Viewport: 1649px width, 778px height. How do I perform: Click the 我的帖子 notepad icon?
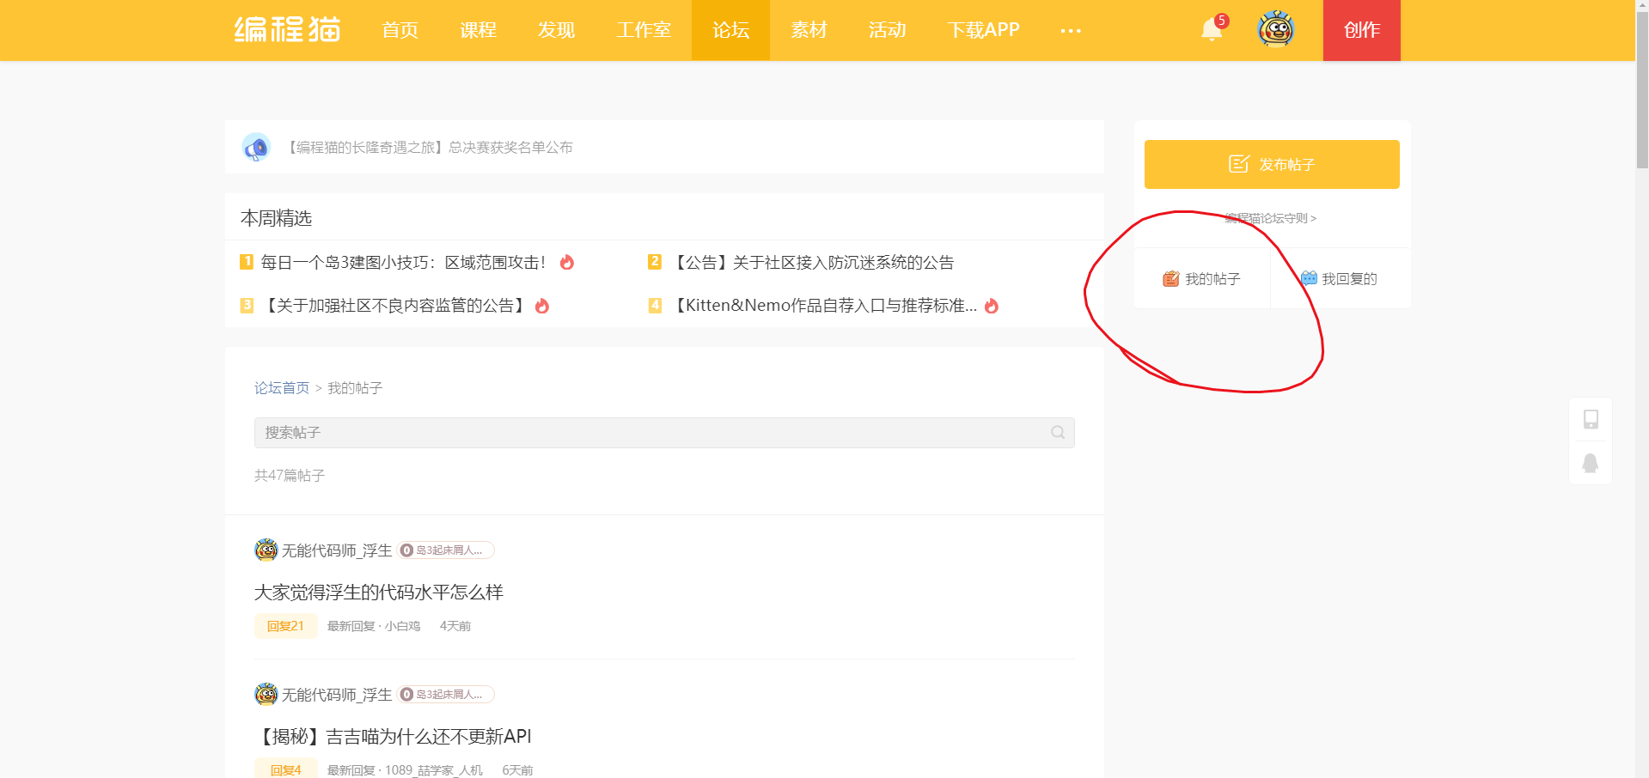pos(1170,278)
